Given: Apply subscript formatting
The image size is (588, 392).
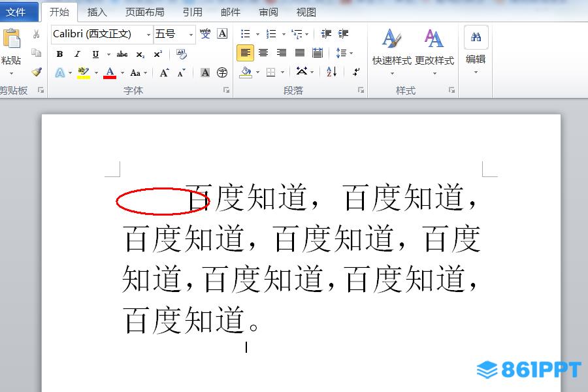Looking at the screenshot, I should coord(140,54).
